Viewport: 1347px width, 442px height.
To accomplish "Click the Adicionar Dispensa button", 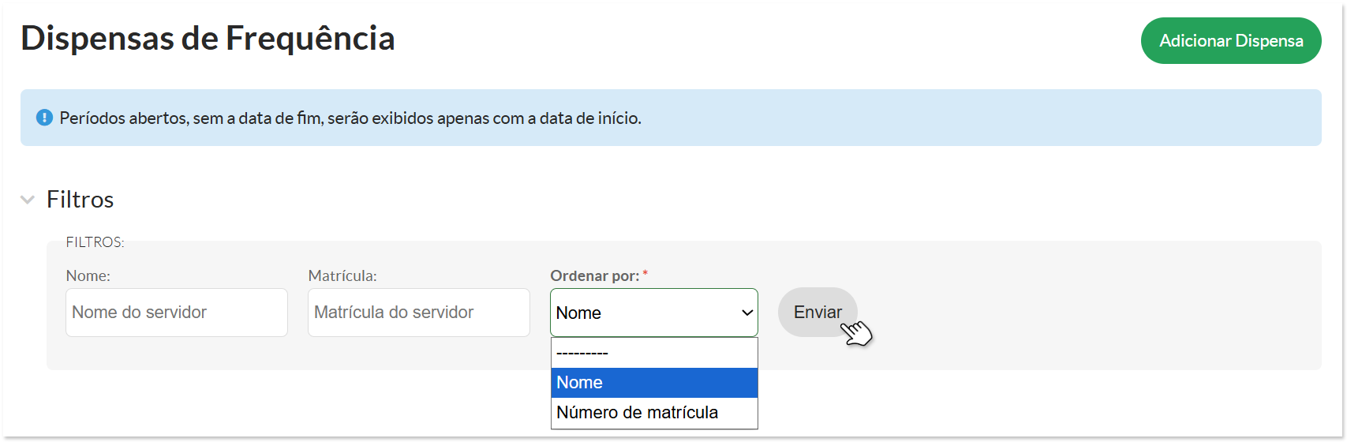I will (1230, 41).
